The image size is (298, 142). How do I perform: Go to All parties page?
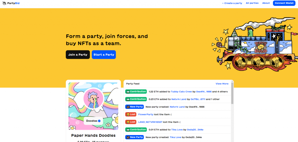point(252,3)
